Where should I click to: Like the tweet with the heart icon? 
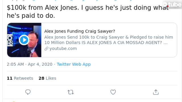coord(113,92)
